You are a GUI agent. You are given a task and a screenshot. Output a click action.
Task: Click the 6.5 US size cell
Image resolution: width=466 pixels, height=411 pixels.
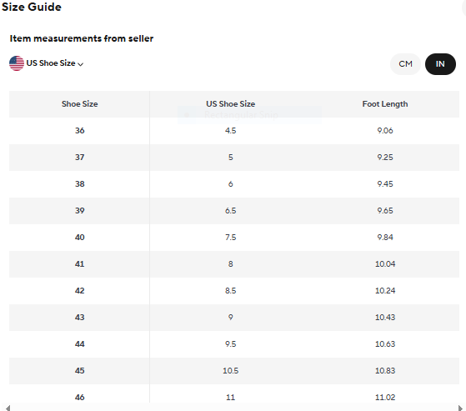[231, 211]
